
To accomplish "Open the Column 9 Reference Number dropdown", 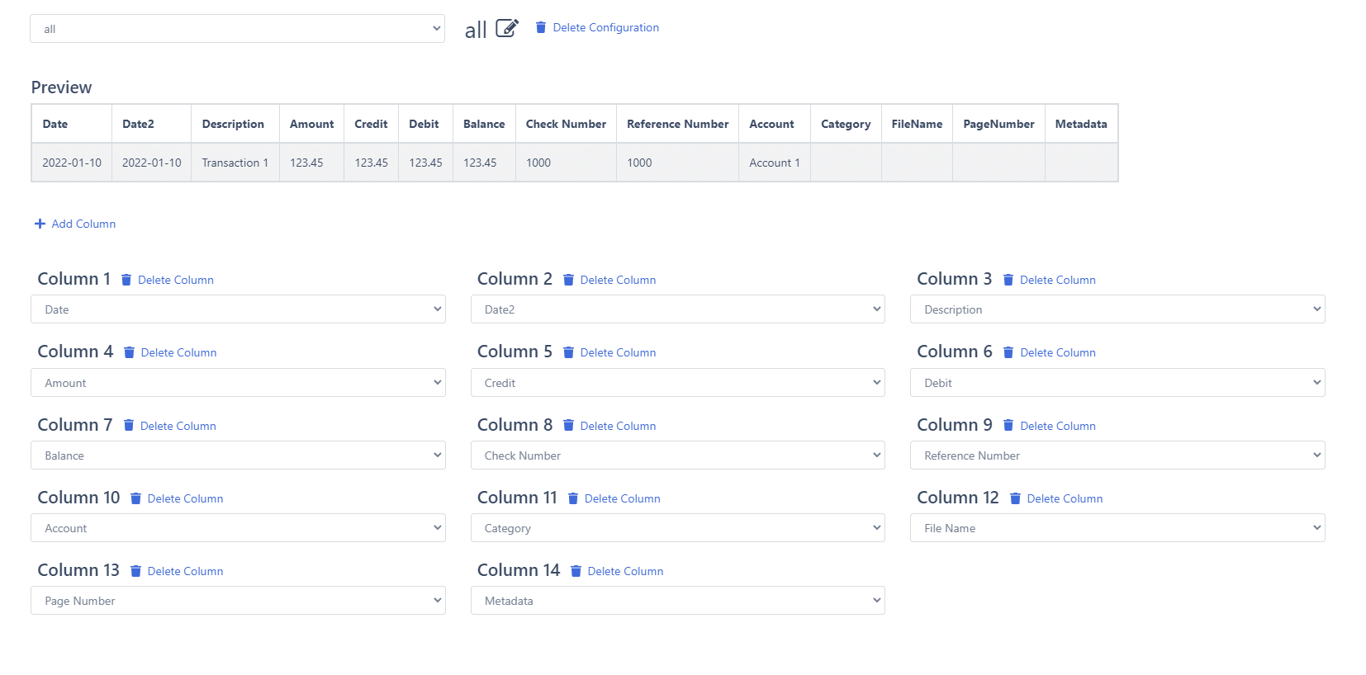I will [1117, 456].
